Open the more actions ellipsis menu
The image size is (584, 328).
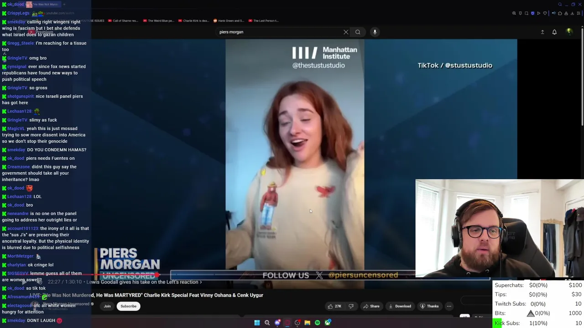pos(449,306)
